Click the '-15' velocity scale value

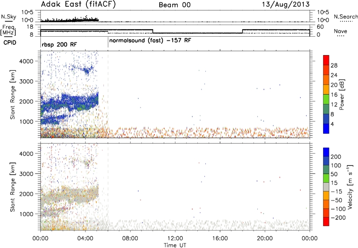(x=337, y=192)
